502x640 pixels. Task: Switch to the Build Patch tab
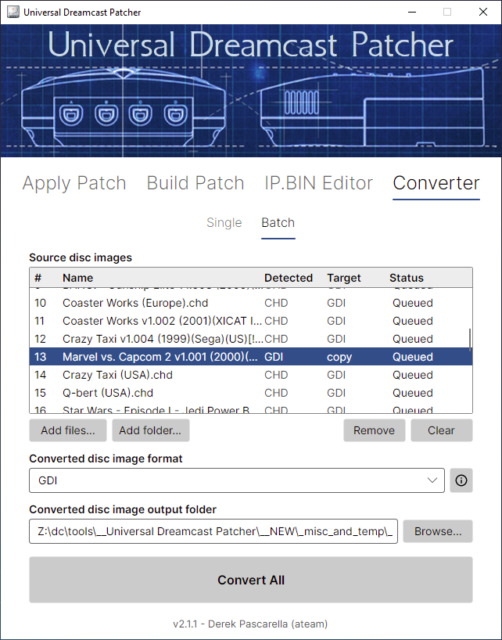(195, 183)
